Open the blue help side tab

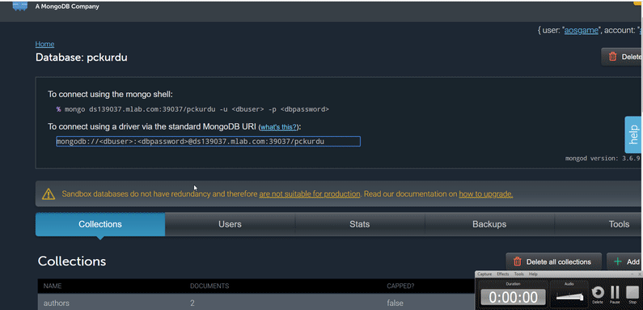[633, 134]
